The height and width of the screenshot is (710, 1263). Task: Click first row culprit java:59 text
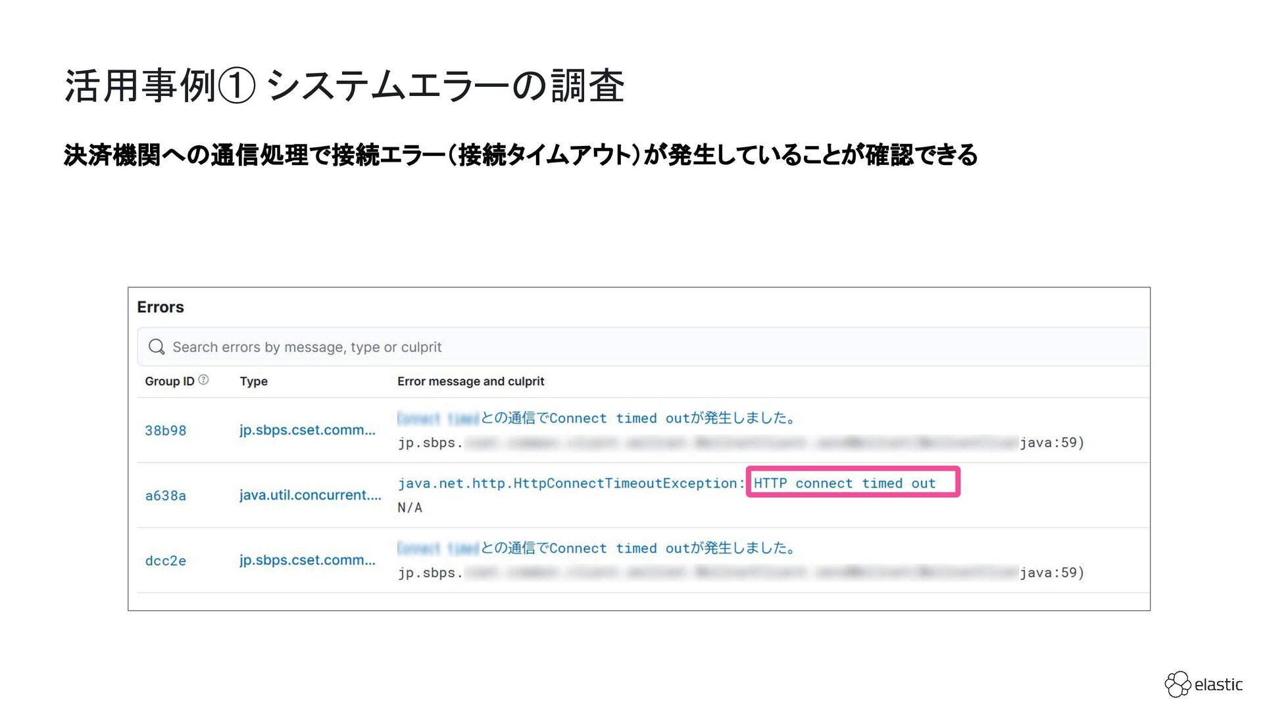1051,443
